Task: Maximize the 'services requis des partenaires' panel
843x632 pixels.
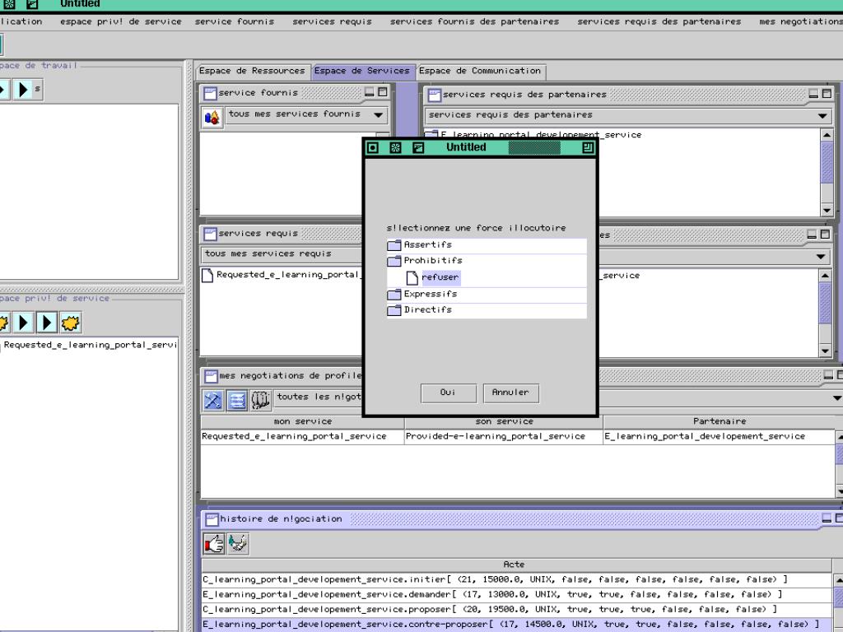Action: (x=827, y=94)
